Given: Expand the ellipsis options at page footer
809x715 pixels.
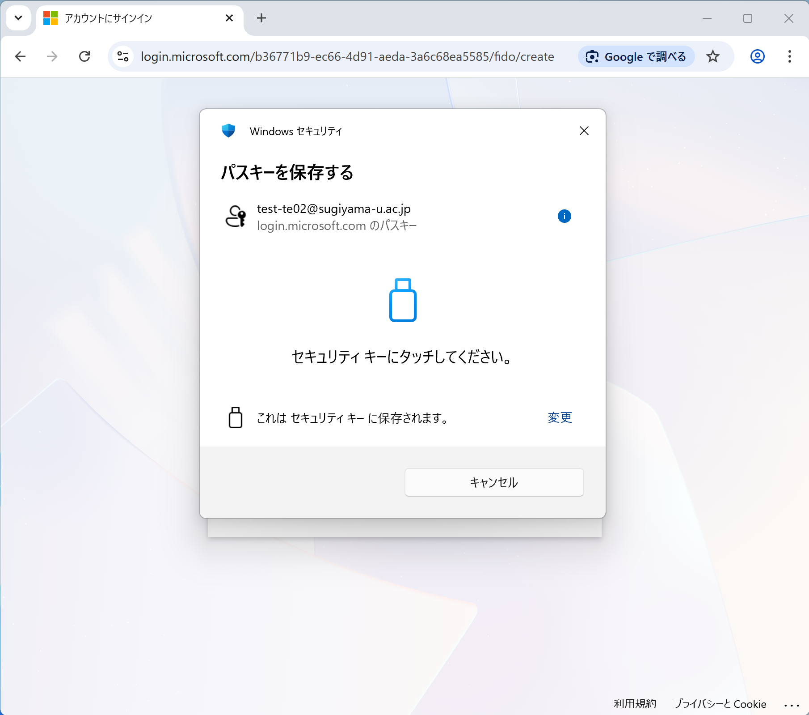Looking at the screenshot, I should (x=791, y=705).
